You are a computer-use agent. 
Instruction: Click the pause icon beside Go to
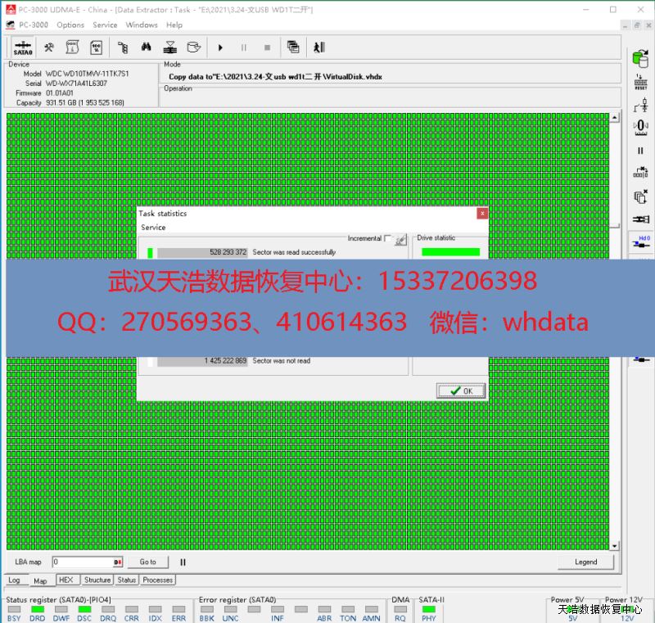183,562
